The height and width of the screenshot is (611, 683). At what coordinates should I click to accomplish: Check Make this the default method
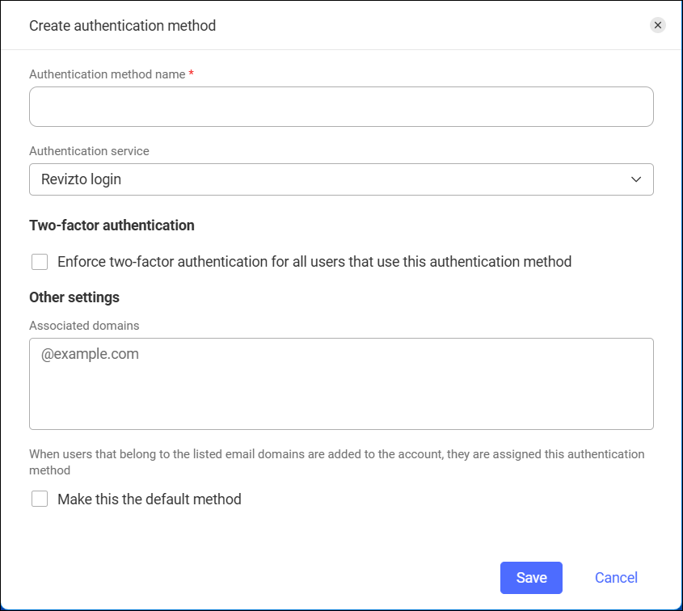40,499
